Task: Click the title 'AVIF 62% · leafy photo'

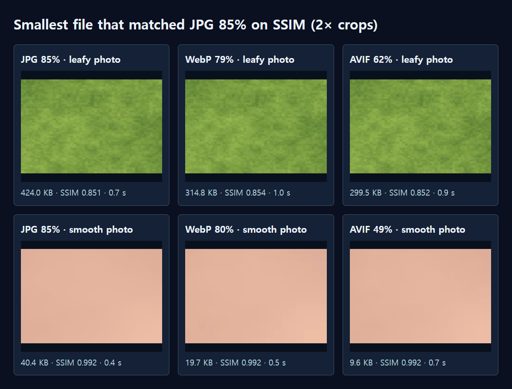Action: pyautogui.click(x=401, y=60)
